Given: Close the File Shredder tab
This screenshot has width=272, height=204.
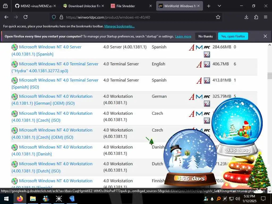Looking at the screenshot, I should 151,6.
